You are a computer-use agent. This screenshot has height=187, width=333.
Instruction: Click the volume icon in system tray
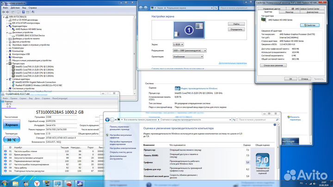(314, 184)
